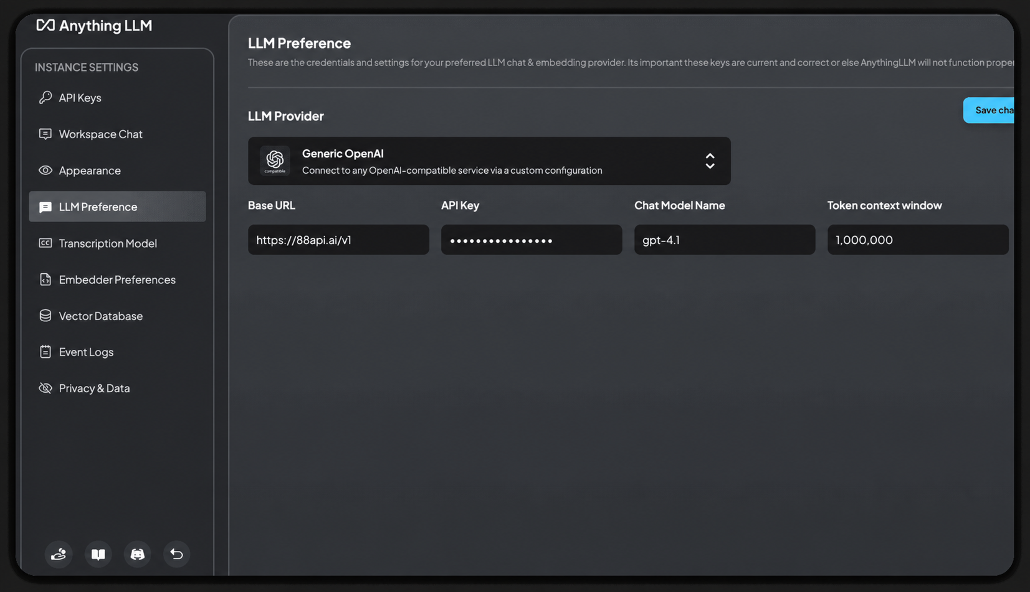Image resolution: width=1030 pixels, height=592 pixels.
Task: Click the support hand-heart icon in footer
Action: (59, 554)
